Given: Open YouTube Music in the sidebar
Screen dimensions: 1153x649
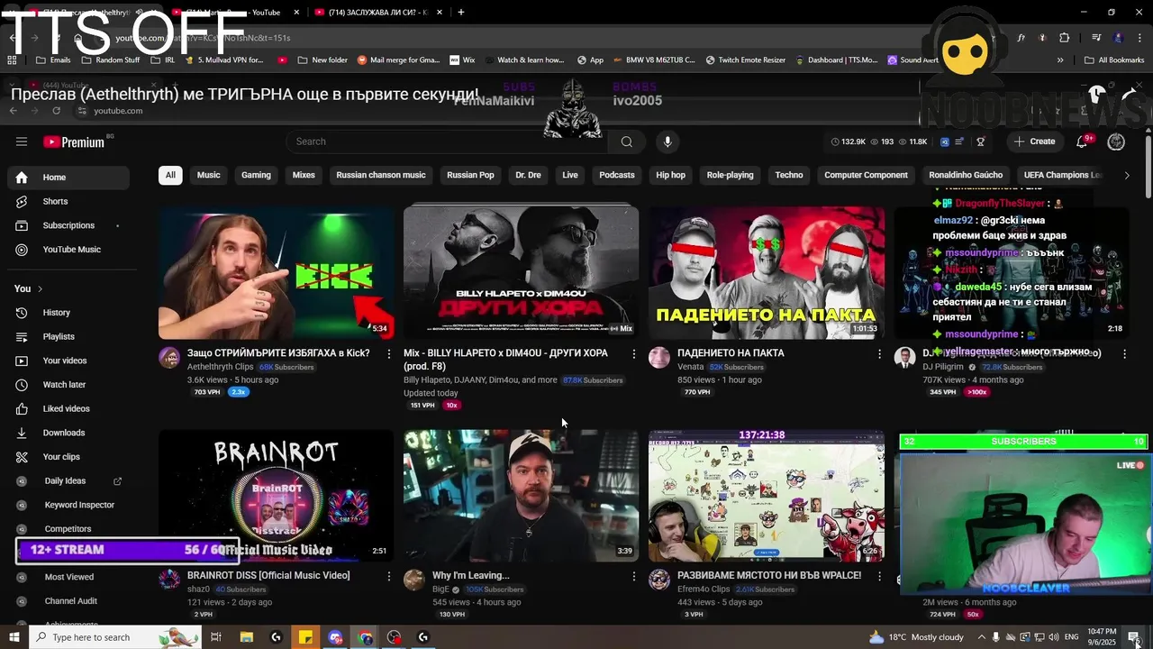Looking at the screenshot, I should pyautogui.click(x=68, y=250).
